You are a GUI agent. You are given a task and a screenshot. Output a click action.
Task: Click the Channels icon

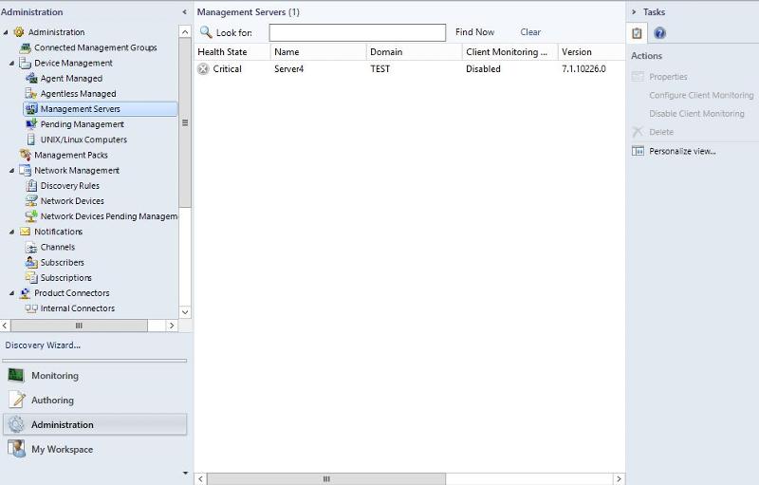pyautogui.click(x=31, y=248)
